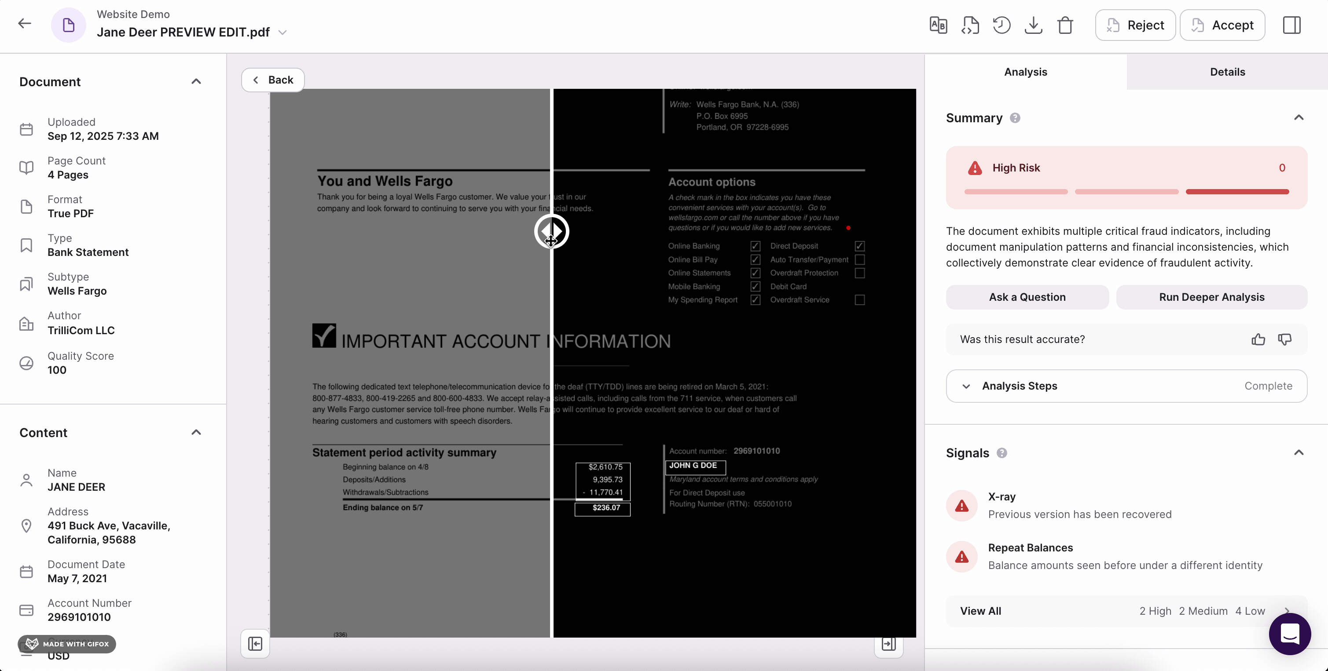Click the thumbs up feedback icon

coord(1258,339)
